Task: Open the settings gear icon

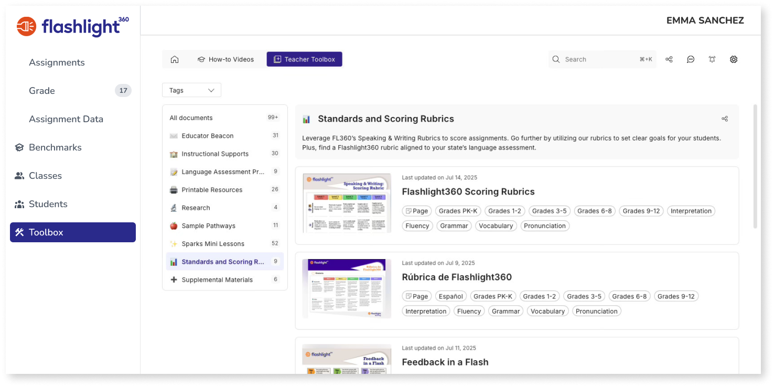Action: (734, 59)
